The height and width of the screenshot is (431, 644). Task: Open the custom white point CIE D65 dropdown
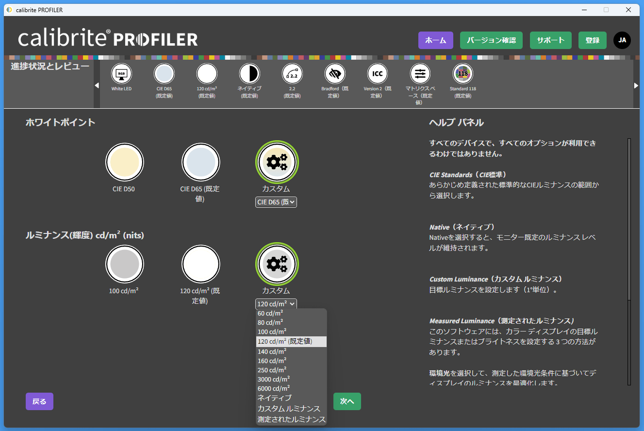tap(276, 202)
